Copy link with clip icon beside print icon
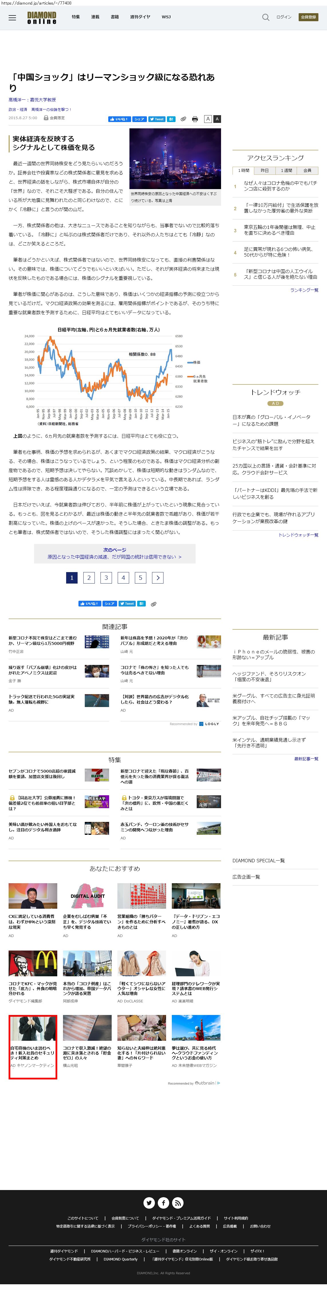This screenshot has width=327, height=1290. tap(183, 119)
